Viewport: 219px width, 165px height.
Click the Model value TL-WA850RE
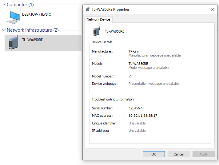pyautogui.click(x=138, y=64)
